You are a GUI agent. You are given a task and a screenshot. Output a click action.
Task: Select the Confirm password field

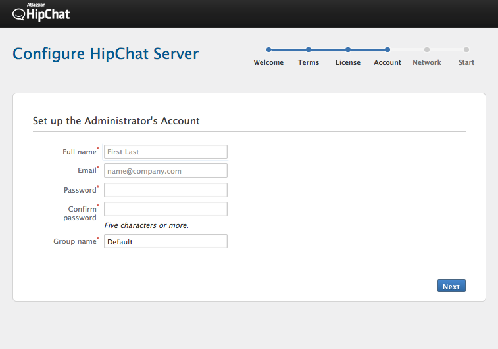pyautogui.click(x=166, y=209)
